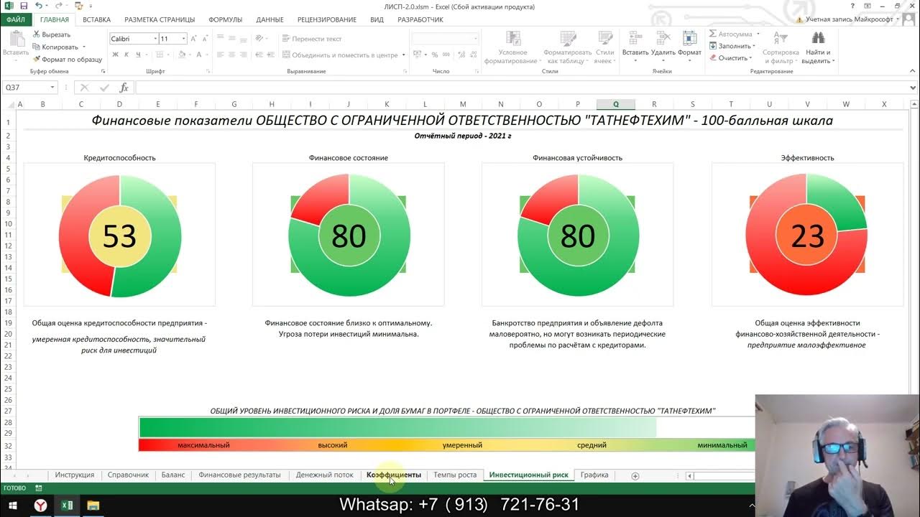The width and height of the screenshot is (920, 517).
Task: Click Объединить и поместить в центре
Action: [x=339, y=55]
